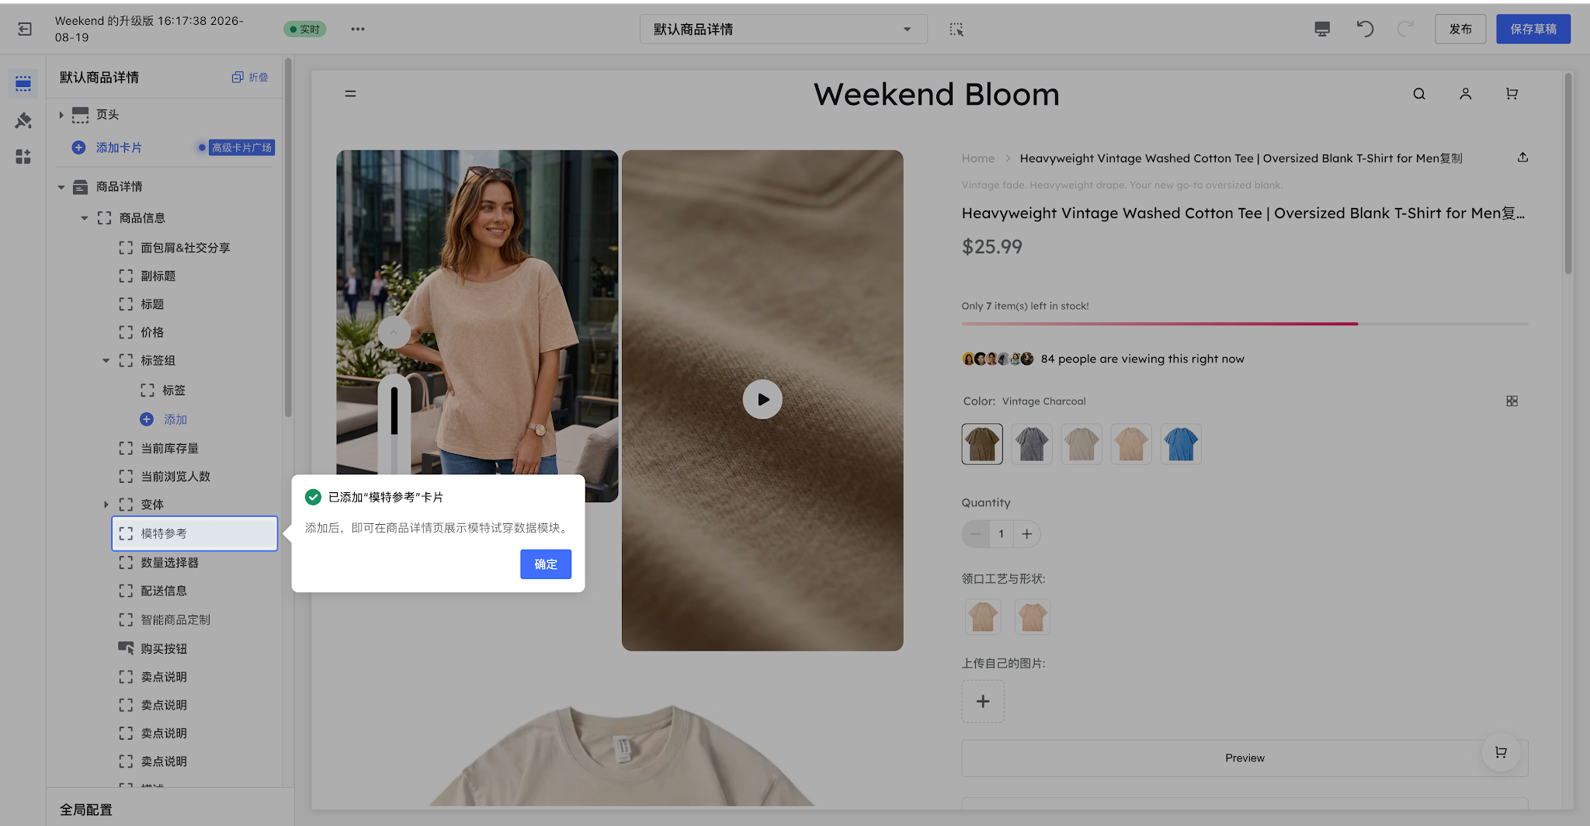The width and height of the screenshot is (1590, 826).
Task: Click the plus icon beside 添加 under 标签组
Action: [x=147, y=419]
